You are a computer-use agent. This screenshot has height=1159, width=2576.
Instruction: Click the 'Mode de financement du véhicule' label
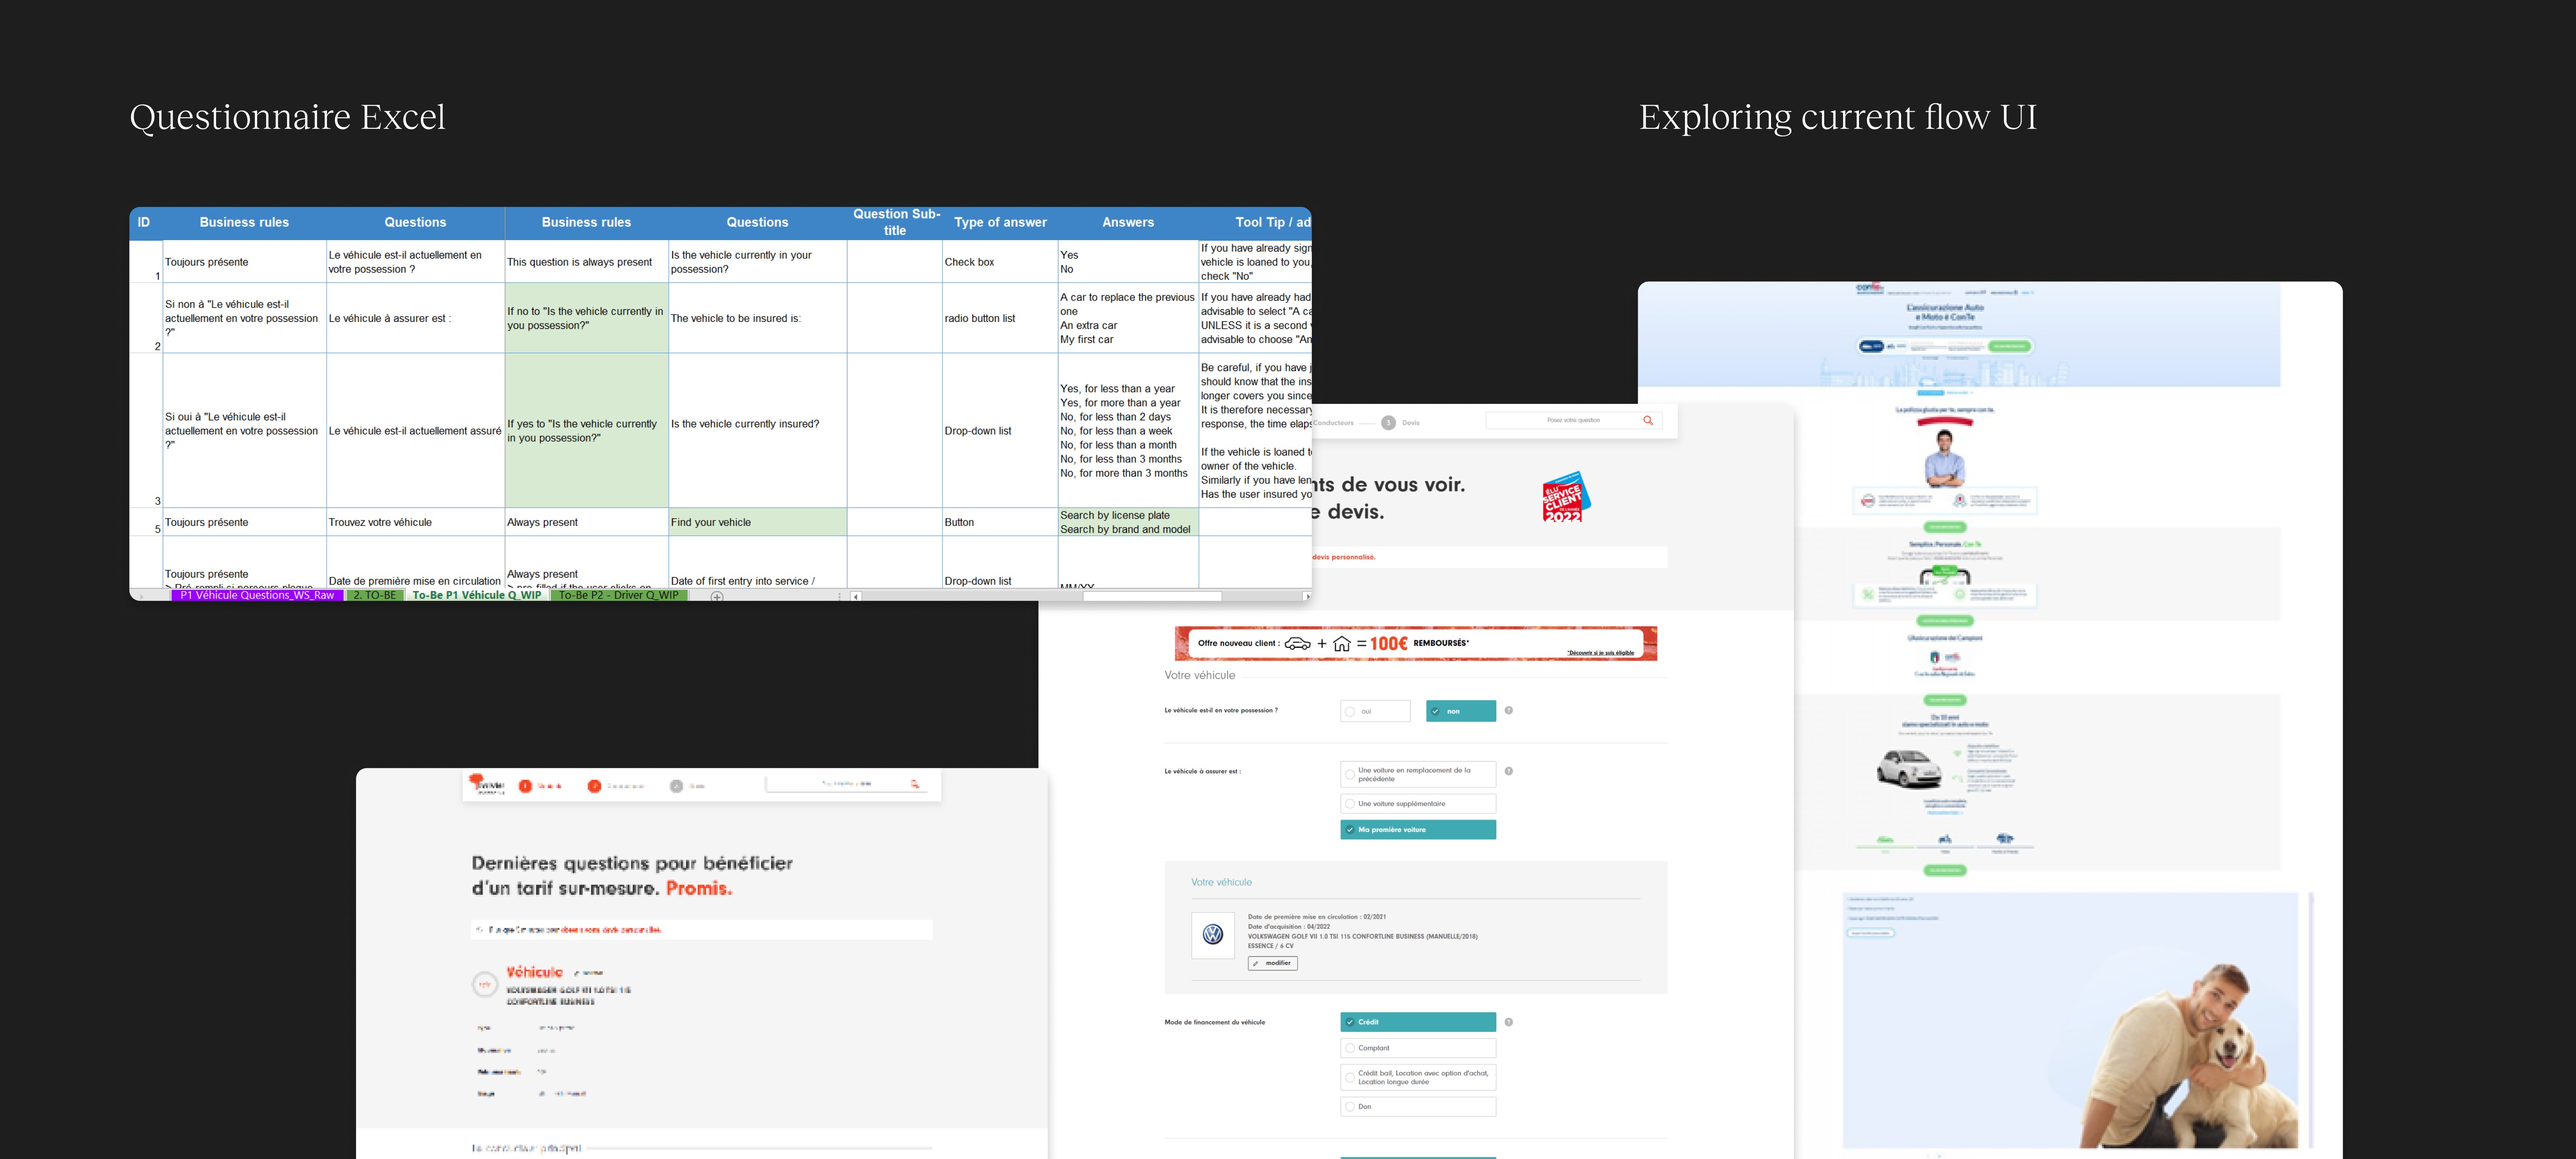(x=1215, y=1022)
